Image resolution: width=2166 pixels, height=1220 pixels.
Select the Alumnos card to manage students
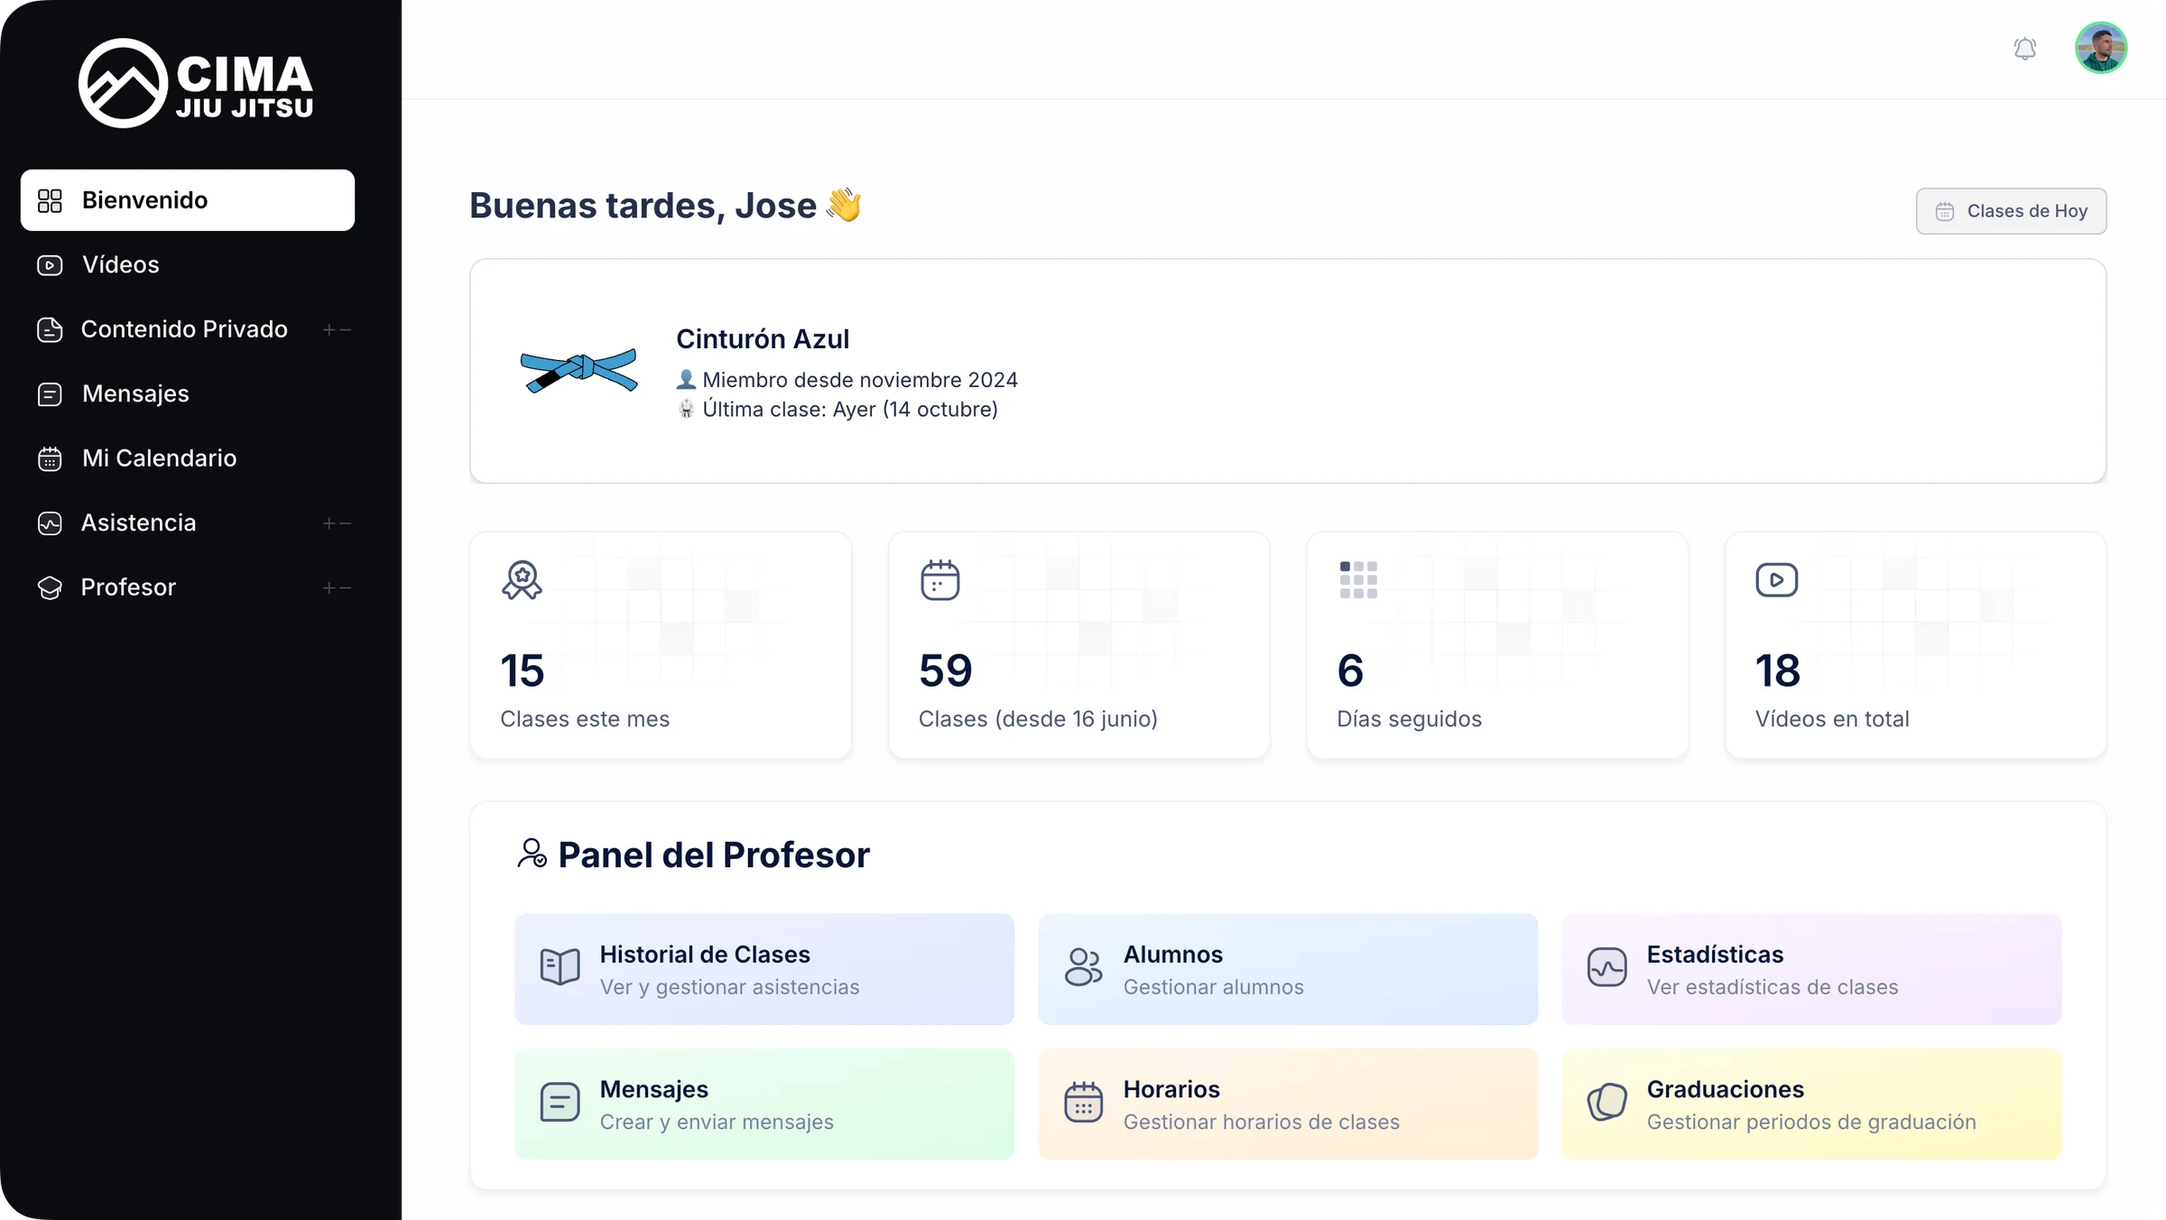tap(1288, 969)
